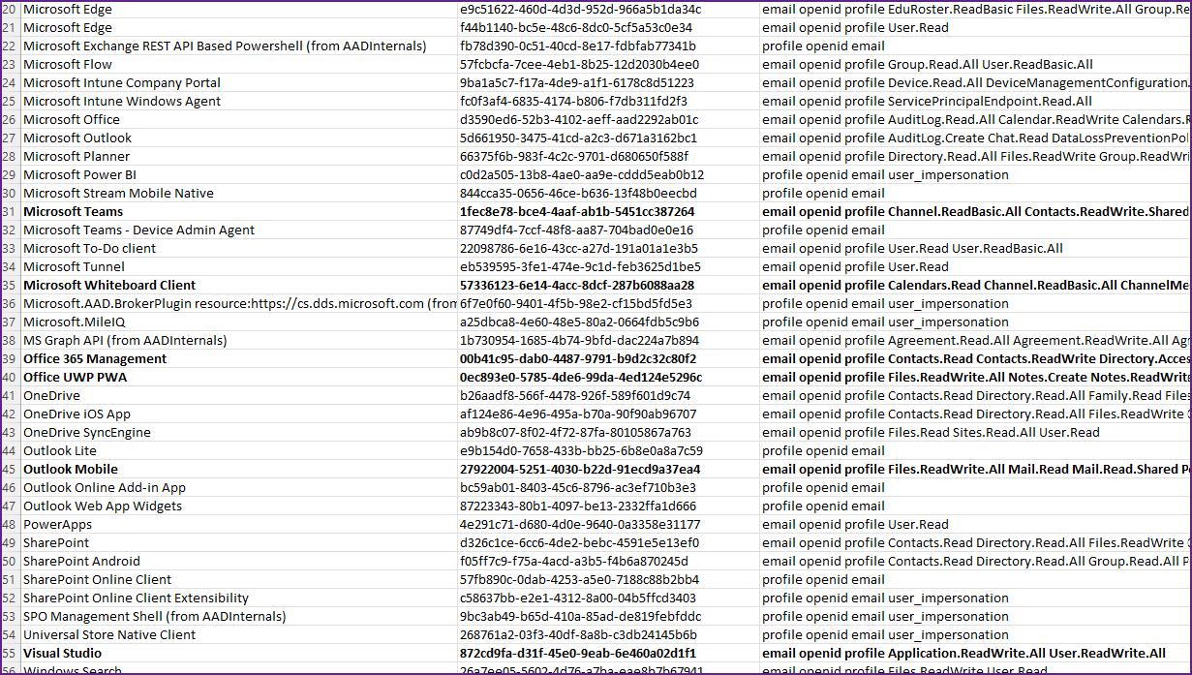Select the OneDrive cell in row 41
This screenshot has height=675, width=1192.
(239, 396)
